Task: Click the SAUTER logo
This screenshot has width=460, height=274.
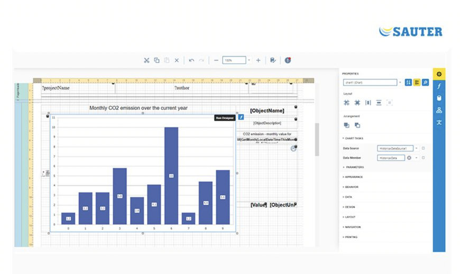Action: [x=410, y=31]
